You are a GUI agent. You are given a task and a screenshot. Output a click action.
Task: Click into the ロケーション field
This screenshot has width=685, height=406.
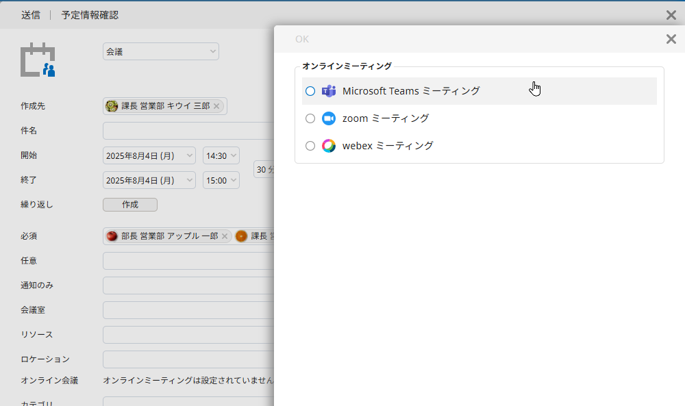188,359
